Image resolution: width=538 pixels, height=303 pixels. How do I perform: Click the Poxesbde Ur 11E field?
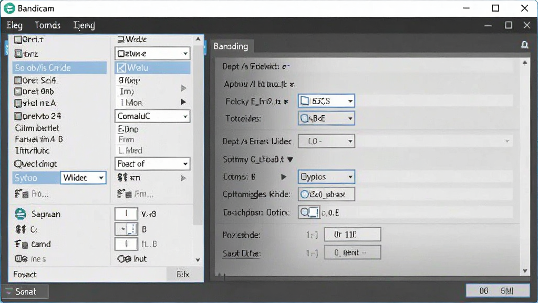[x=353, y=235]
